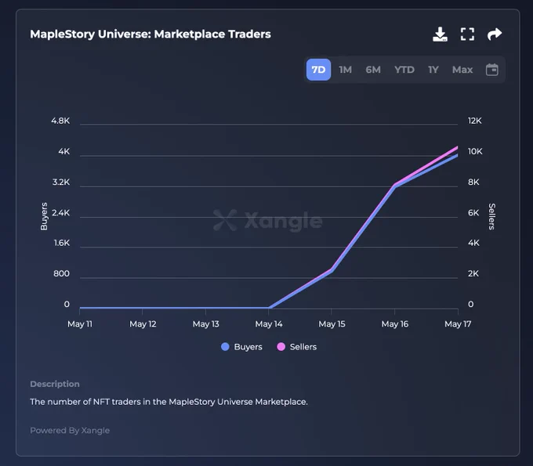
Task: Click the vertical 'Sellers' axis title
Action: coord(492,216)
